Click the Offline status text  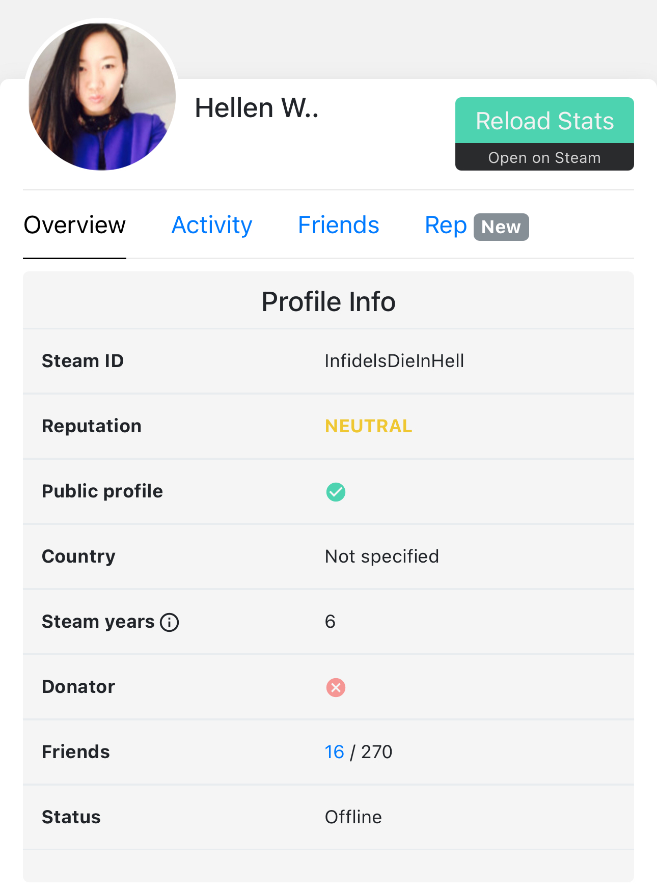[x=353, y=817]
